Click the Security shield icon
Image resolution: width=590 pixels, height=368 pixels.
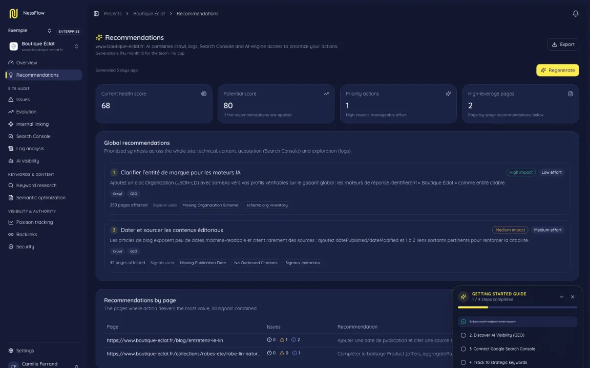11,247
